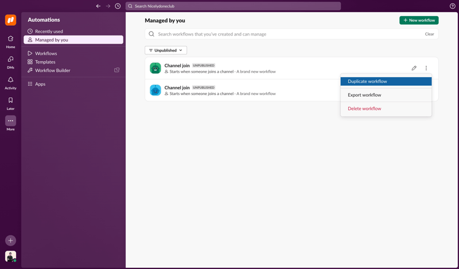Open the Templates section
459x269 pixels.
pyautogui.click(x=73, y=62)
